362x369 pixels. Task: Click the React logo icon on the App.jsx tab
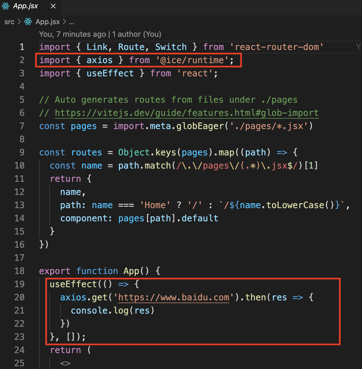coord(5,6)
